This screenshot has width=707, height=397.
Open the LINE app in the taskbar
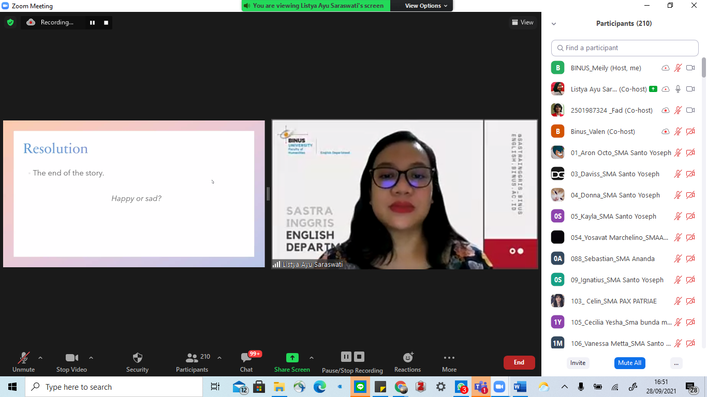pyautogui.click(x=360, y=387)
